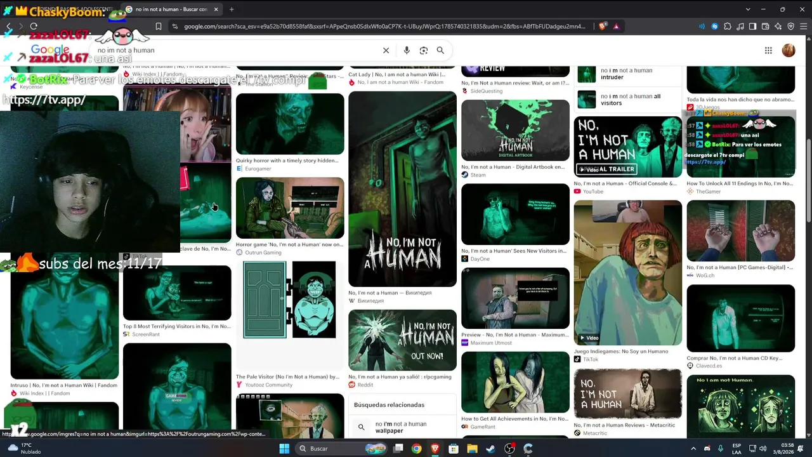Viewport: 812px width, 457px height.
Task: Open 'Quirky horror with a timely story hidden' link
Action: (287, 161)
